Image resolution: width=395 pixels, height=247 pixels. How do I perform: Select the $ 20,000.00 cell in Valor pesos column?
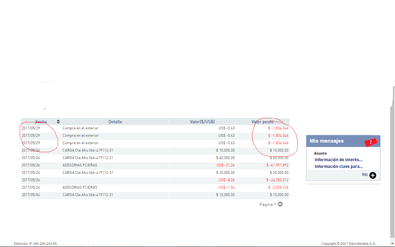pyautogui.click(x=263, y=173)
